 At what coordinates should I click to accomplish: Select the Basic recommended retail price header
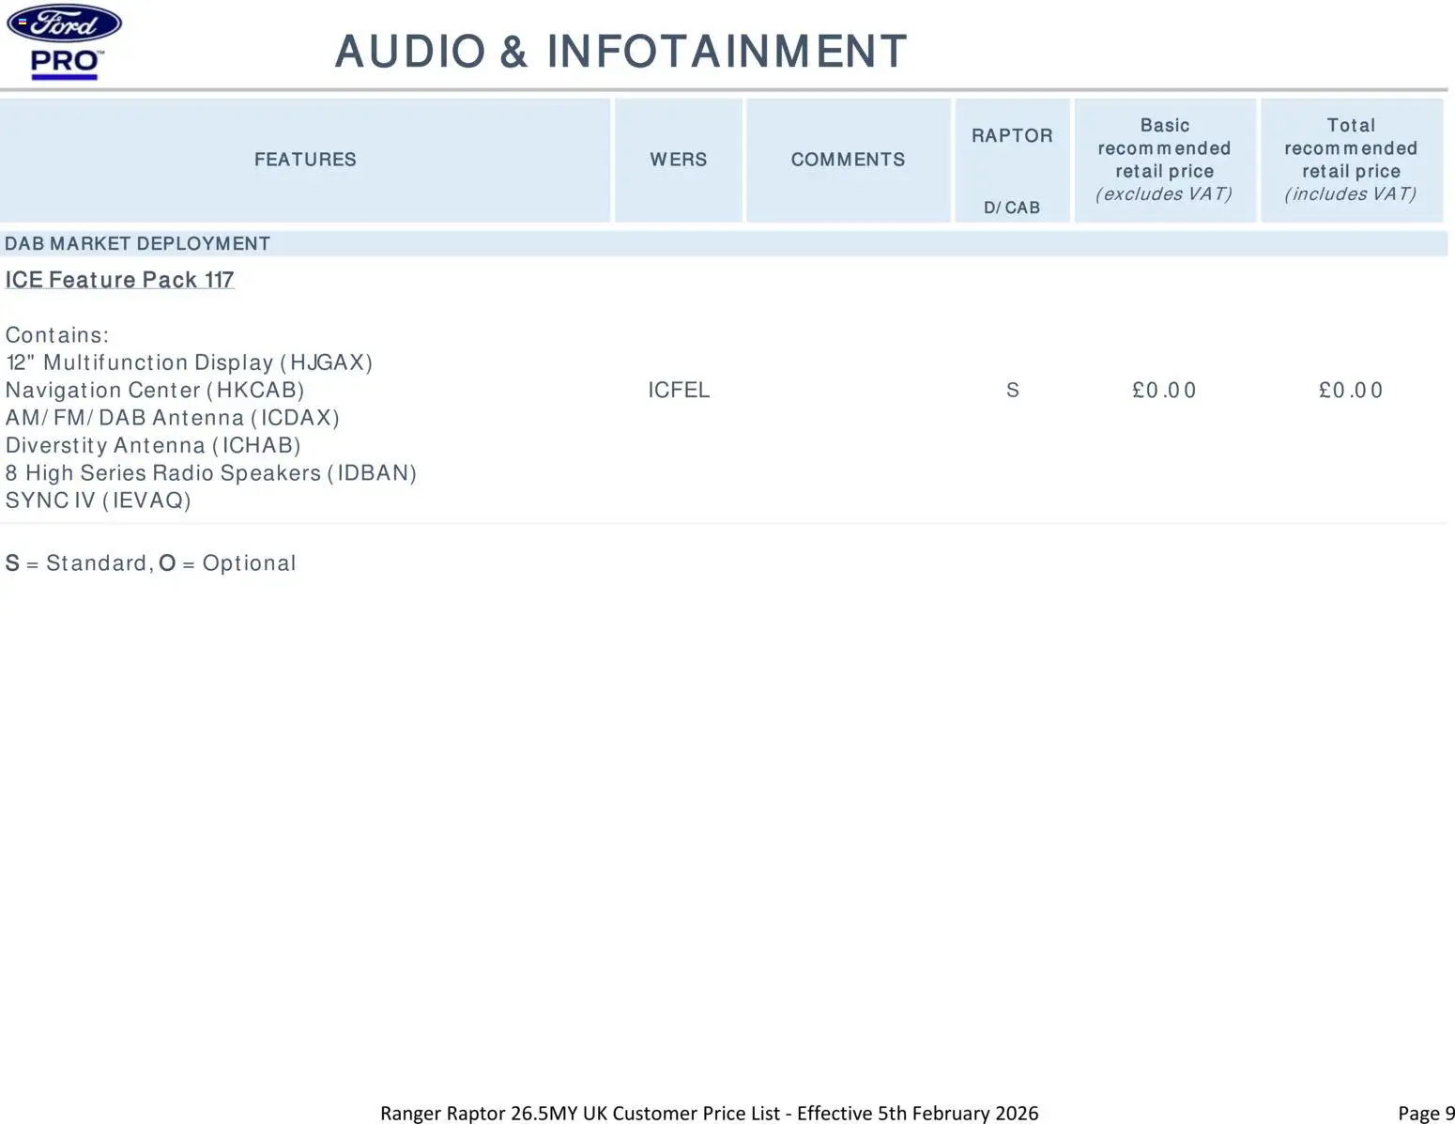point(1164,160)
